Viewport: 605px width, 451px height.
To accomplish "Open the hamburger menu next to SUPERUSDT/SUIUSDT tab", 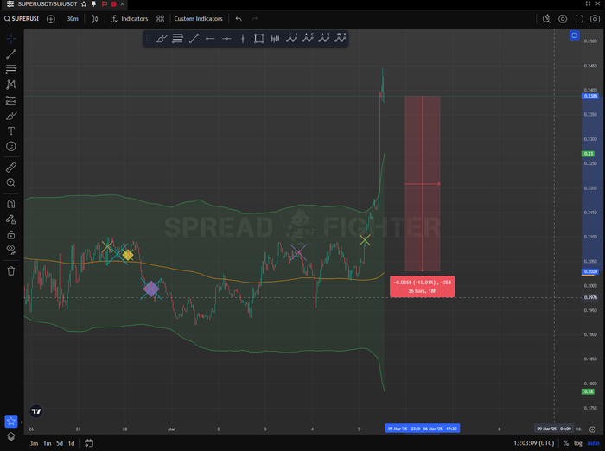I will (x=10, y=3).
